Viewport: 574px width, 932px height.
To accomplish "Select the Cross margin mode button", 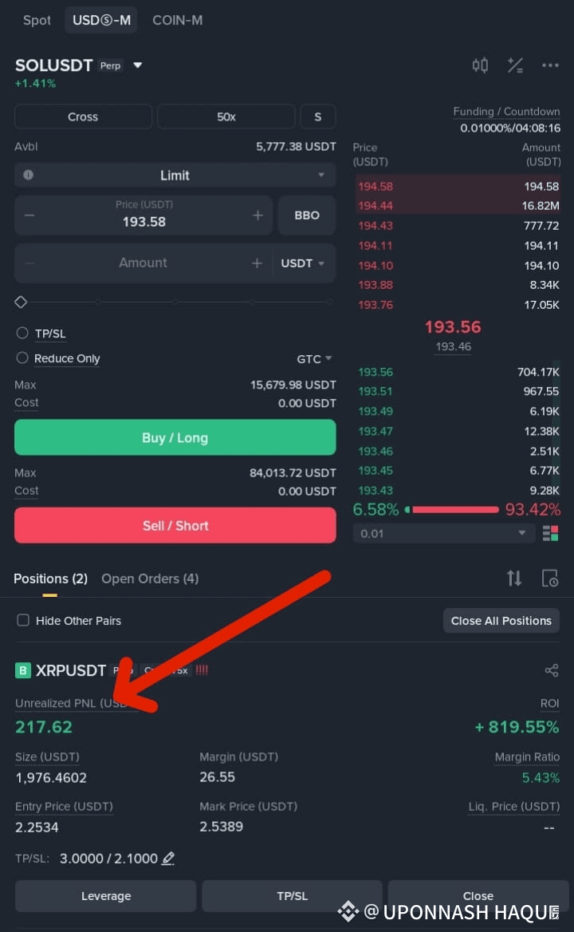I will coord(83,116).
